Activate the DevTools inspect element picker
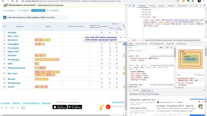The image size is (207, 116). point(130,6)
